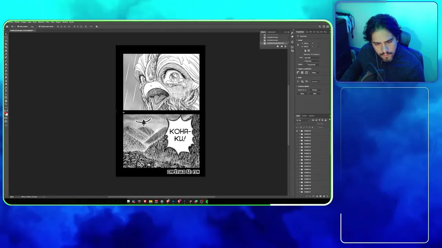
Task: Switch to the Trazados tab
Action: (x=311, y=116)
